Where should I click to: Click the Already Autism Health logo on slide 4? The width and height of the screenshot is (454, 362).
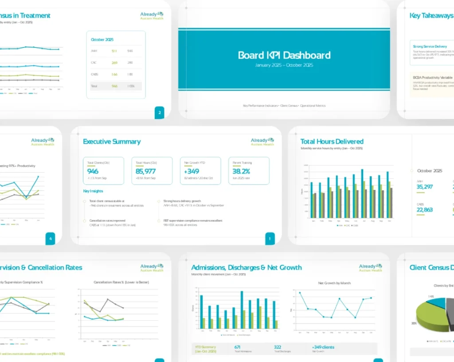coord(43,142)
